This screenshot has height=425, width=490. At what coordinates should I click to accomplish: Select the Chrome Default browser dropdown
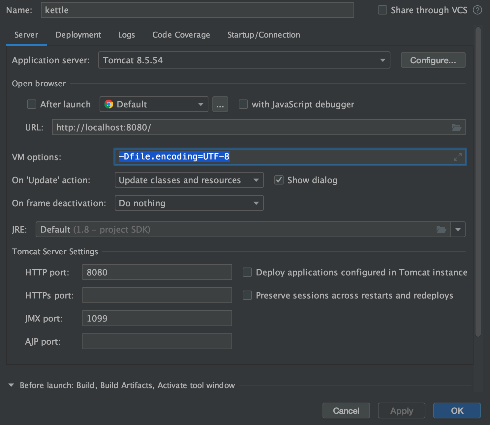154,104
